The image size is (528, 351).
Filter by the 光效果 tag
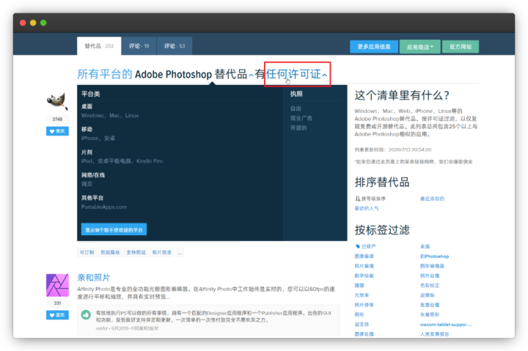click(x=362, y=295)
